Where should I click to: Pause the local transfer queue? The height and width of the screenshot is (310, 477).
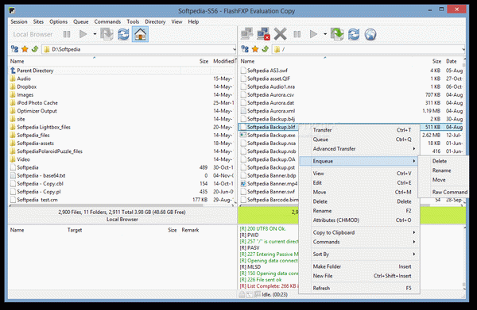tap(67, 34)
